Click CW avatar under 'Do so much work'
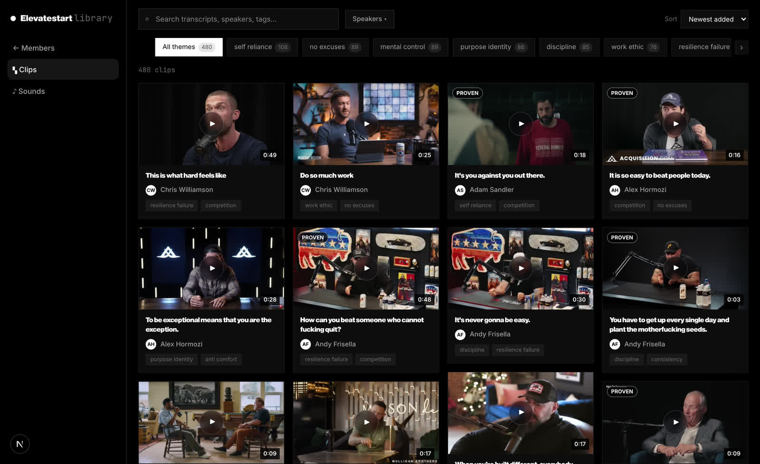This screenshot has width=760, height=464. [305, 190]
